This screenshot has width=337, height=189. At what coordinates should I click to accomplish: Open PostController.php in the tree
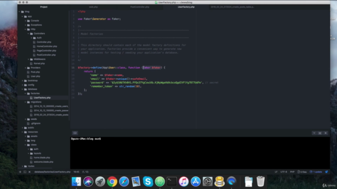pyautogui.click(x=46, y=55)
